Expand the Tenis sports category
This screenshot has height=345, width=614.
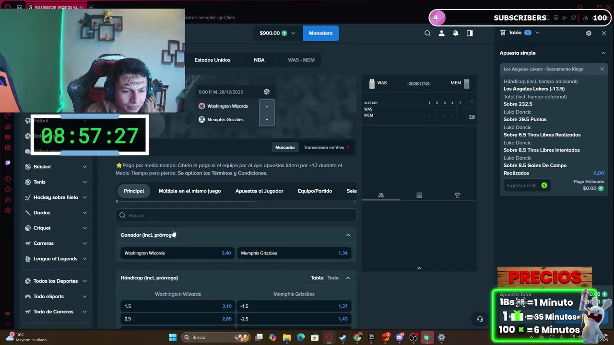[x=84, y=182]
